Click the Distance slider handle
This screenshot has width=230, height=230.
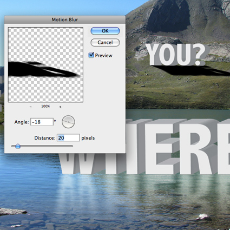tap(18, 146)
